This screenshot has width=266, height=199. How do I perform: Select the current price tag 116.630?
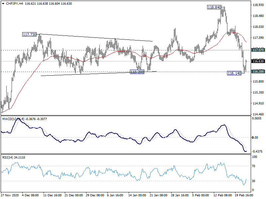pos(258,61)
